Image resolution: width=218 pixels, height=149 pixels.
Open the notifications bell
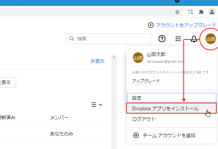coord(194,39)
